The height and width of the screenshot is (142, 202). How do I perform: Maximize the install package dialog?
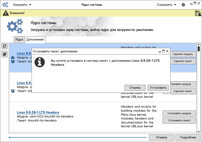pos(163,51)
